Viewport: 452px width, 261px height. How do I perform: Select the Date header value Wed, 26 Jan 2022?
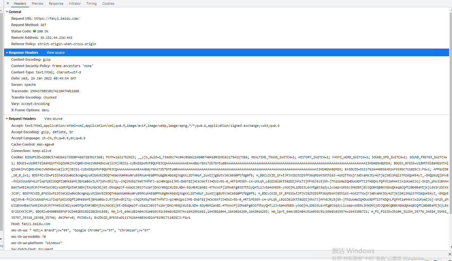(49, 79)
